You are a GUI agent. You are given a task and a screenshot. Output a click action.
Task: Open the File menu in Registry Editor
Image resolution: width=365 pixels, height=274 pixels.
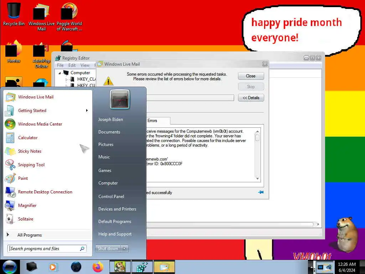pyautogui.click(x=60, y=65)
